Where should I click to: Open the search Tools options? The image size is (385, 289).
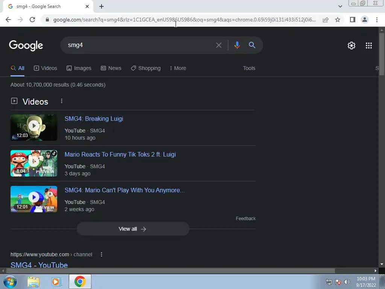249,68
